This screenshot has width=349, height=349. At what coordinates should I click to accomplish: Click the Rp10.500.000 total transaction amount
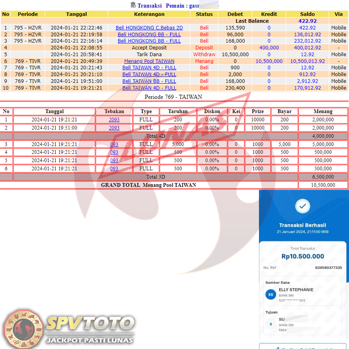click(303, 256)
